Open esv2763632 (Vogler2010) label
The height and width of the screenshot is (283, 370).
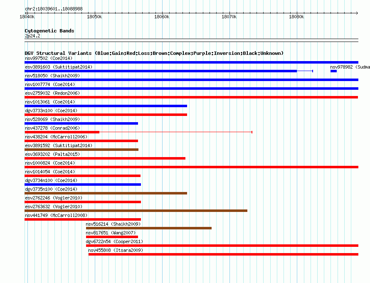click(54, 207)
